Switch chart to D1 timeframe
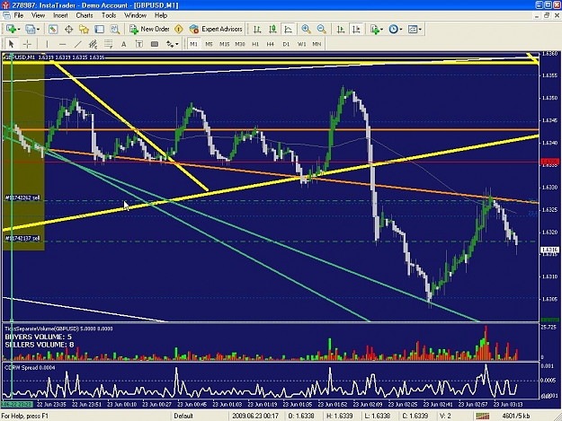Screen dimensions: 562x421 (x=286, y=44)
